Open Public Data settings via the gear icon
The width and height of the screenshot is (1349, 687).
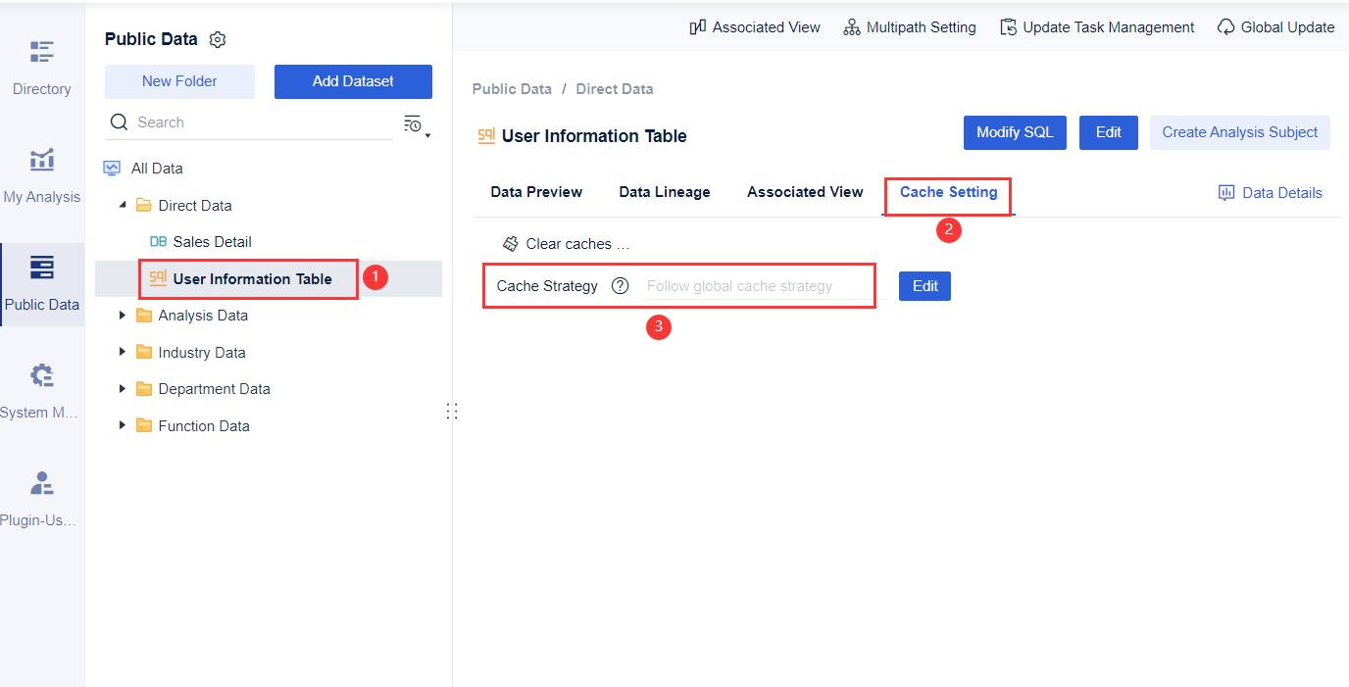pos(217,39)
